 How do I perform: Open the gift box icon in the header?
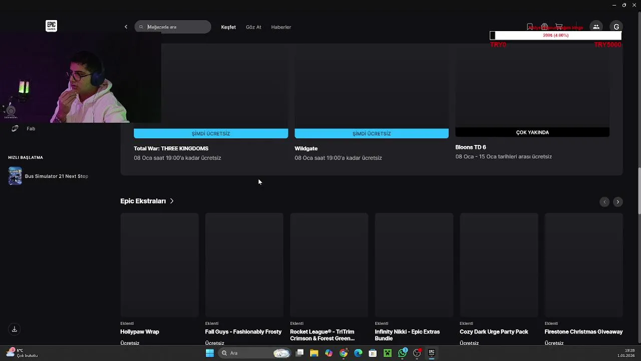pyautogui.click(x=544, y=27)
